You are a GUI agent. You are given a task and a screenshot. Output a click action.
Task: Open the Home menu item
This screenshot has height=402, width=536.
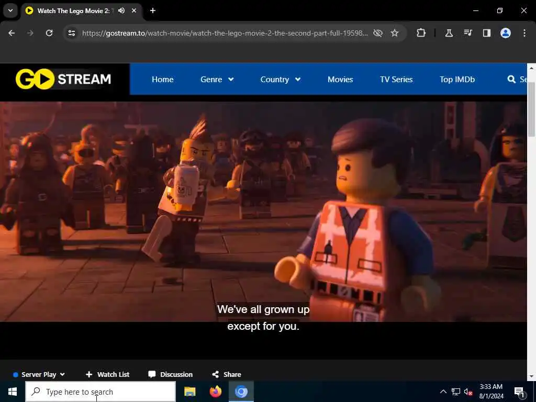[x=162, y=80]
